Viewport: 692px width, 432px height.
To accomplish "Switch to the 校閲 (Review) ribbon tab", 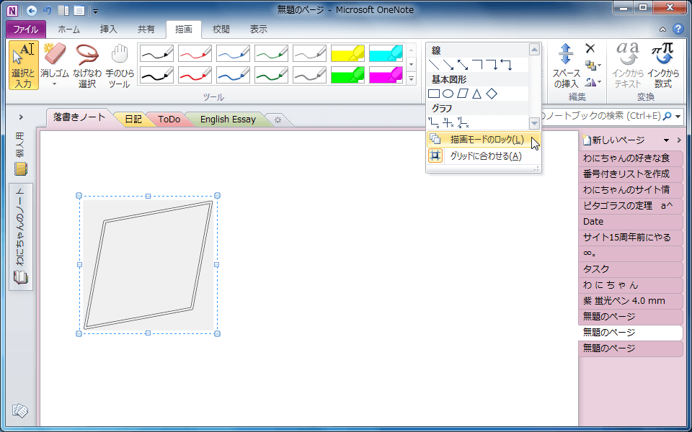I will tap(221, 30).
